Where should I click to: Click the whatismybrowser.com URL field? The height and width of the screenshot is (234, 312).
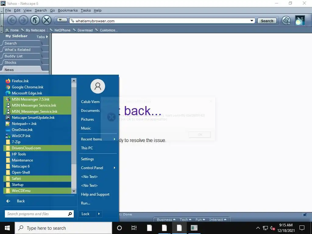click(x=159, y=21)
